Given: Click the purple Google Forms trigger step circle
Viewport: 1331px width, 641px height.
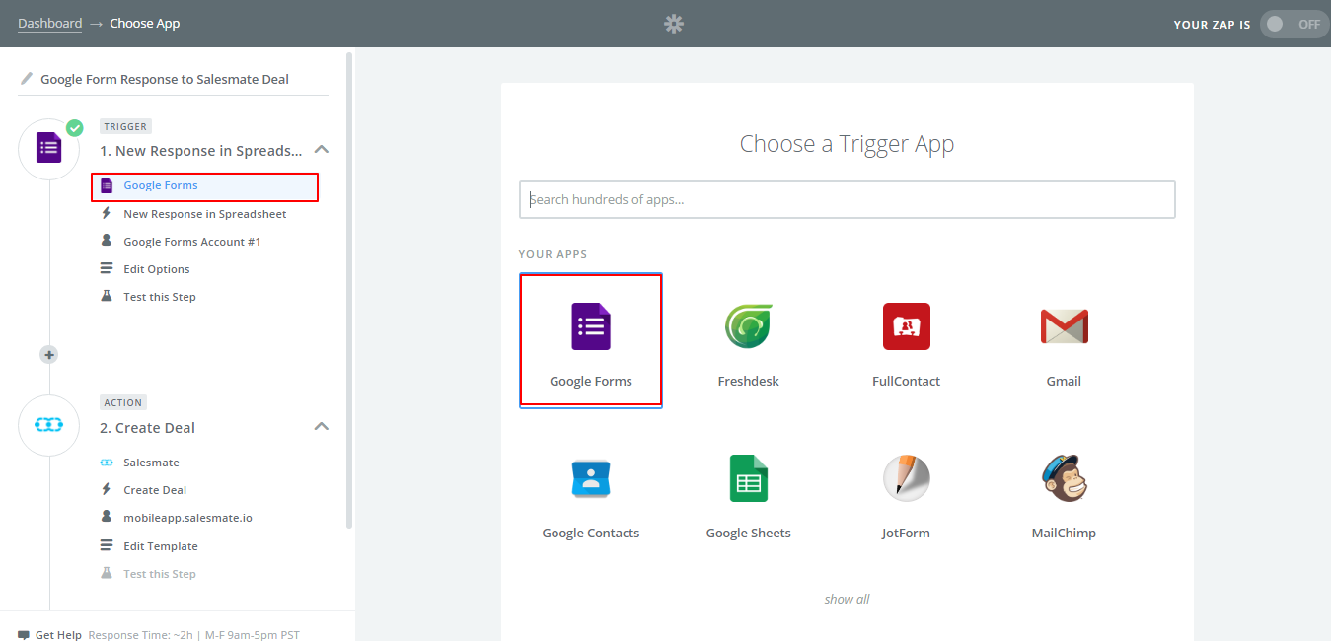Looking at the screenshot, I should (x=49, y=149).
